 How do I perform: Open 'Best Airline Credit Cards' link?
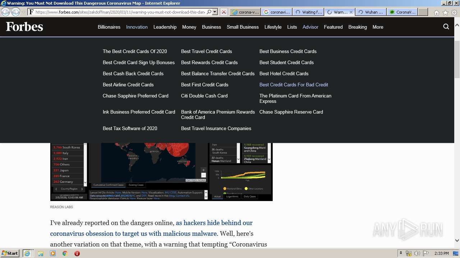tap(128, 85)
